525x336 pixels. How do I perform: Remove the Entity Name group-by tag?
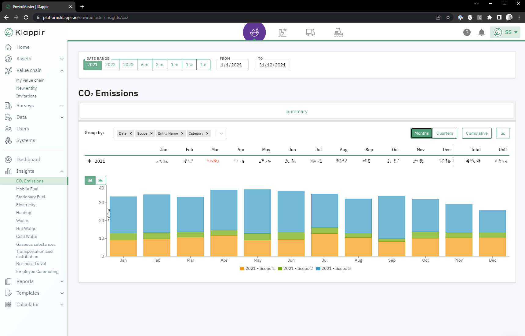click(182, 133)
